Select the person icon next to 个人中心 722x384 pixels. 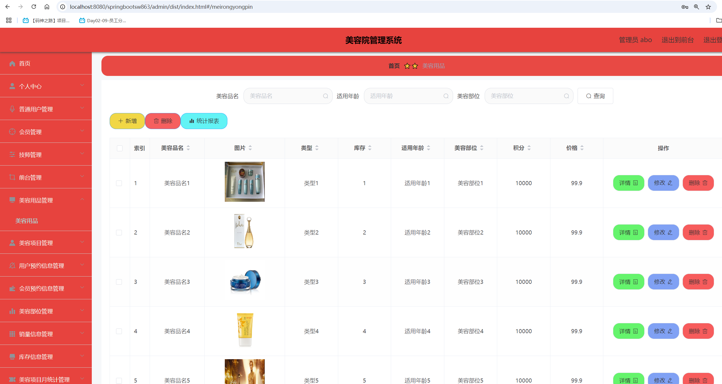(12, 86)
